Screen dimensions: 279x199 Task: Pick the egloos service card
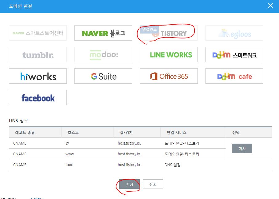pyautogui.click(x=234, y=33)
